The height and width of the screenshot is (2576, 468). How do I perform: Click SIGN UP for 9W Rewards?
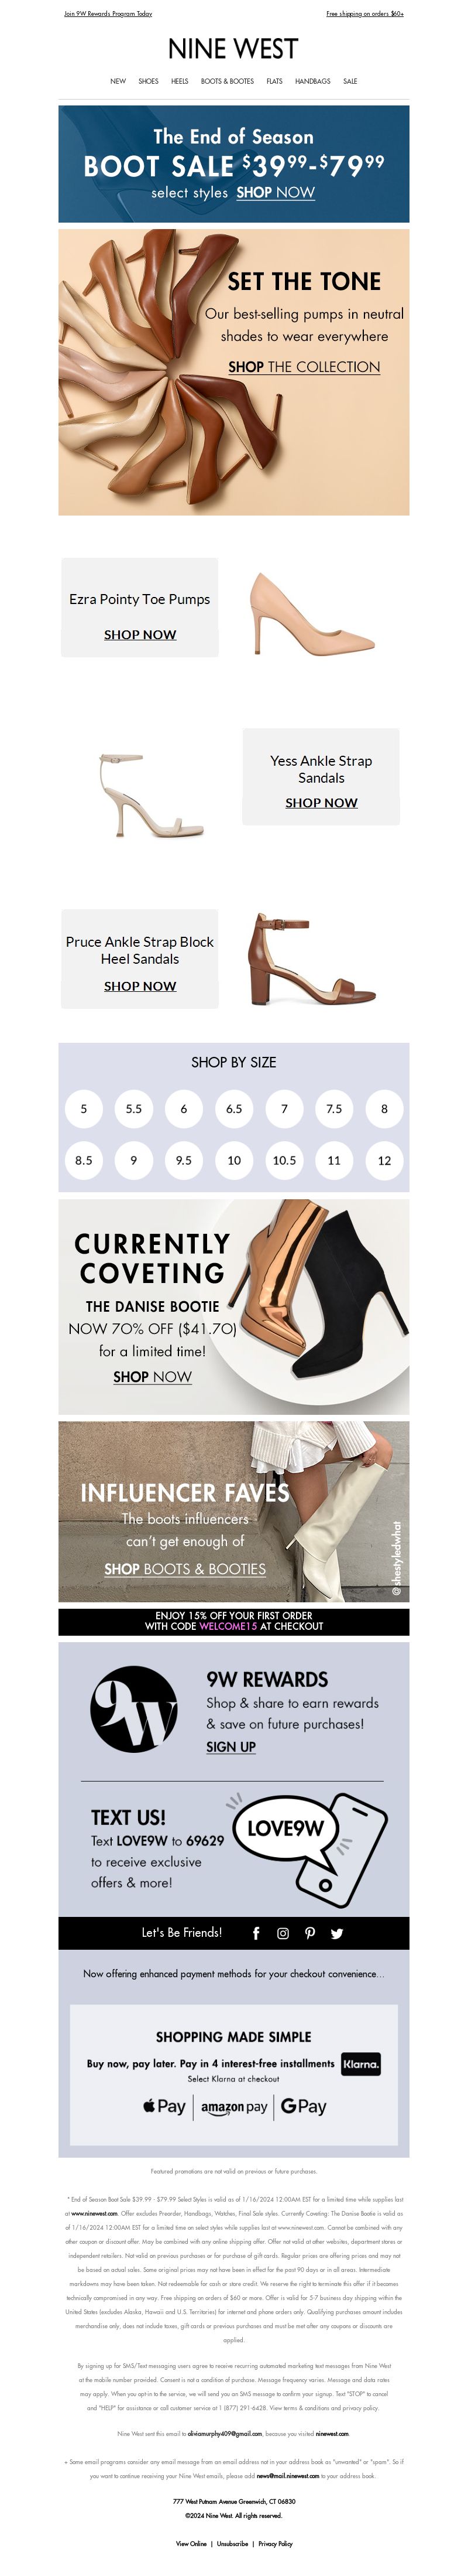pos(230,1746)
